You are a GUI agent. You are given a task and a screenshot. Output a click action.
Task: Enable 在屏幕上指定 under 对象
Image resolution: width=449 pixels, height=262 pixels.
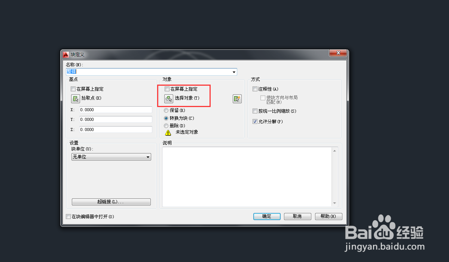(167, 89)
